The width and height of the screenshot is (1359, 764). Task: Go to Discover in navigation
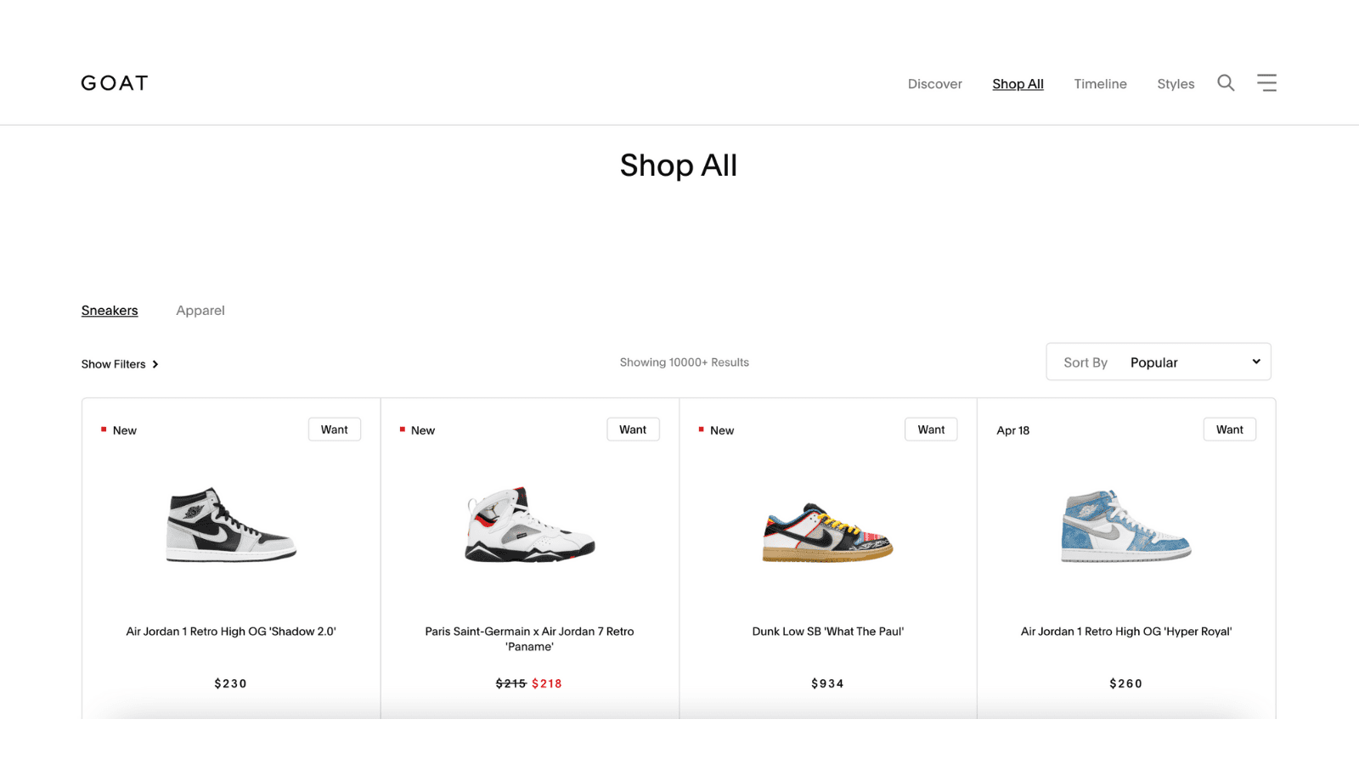[x=935, y=84]
